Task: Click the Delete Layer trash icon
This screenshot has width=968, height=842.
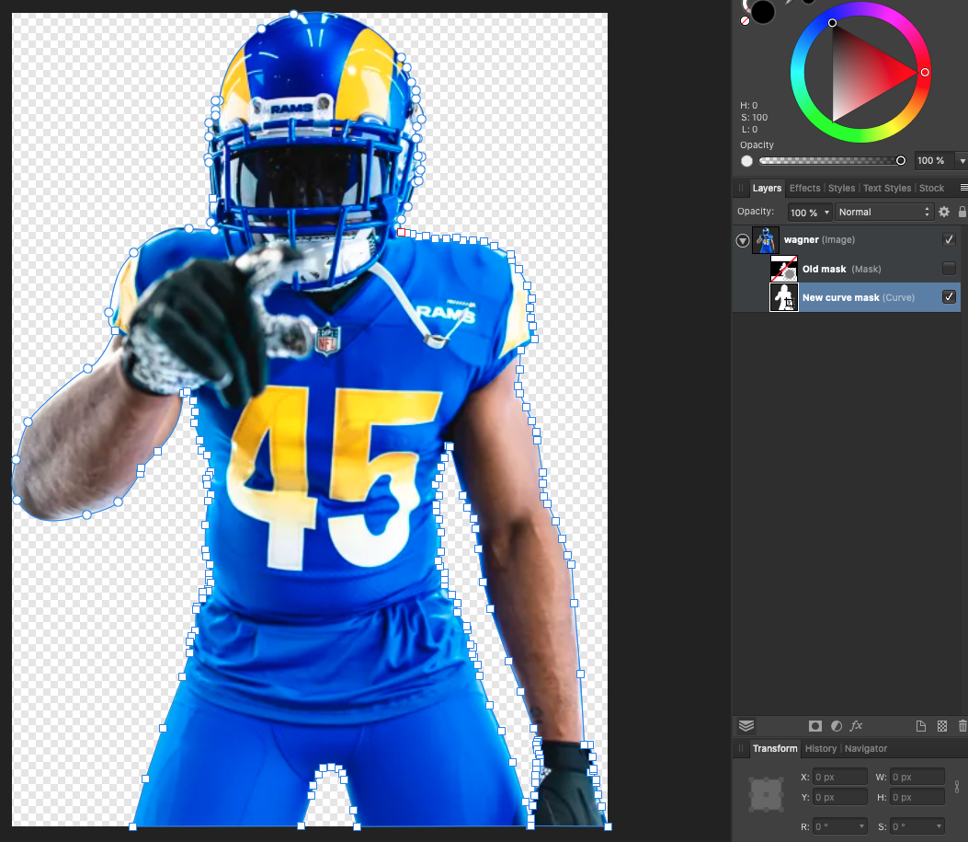Action: [x=962, y=726]
